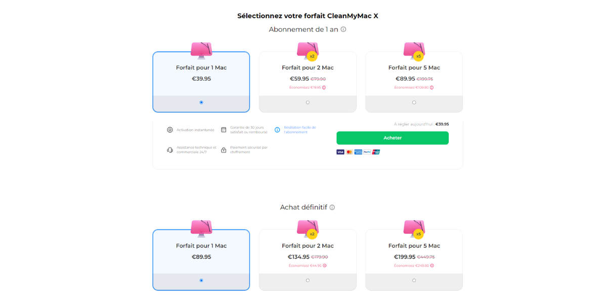
Task: Click info icon next to Économisez €44.95
Action: point(325,266)
